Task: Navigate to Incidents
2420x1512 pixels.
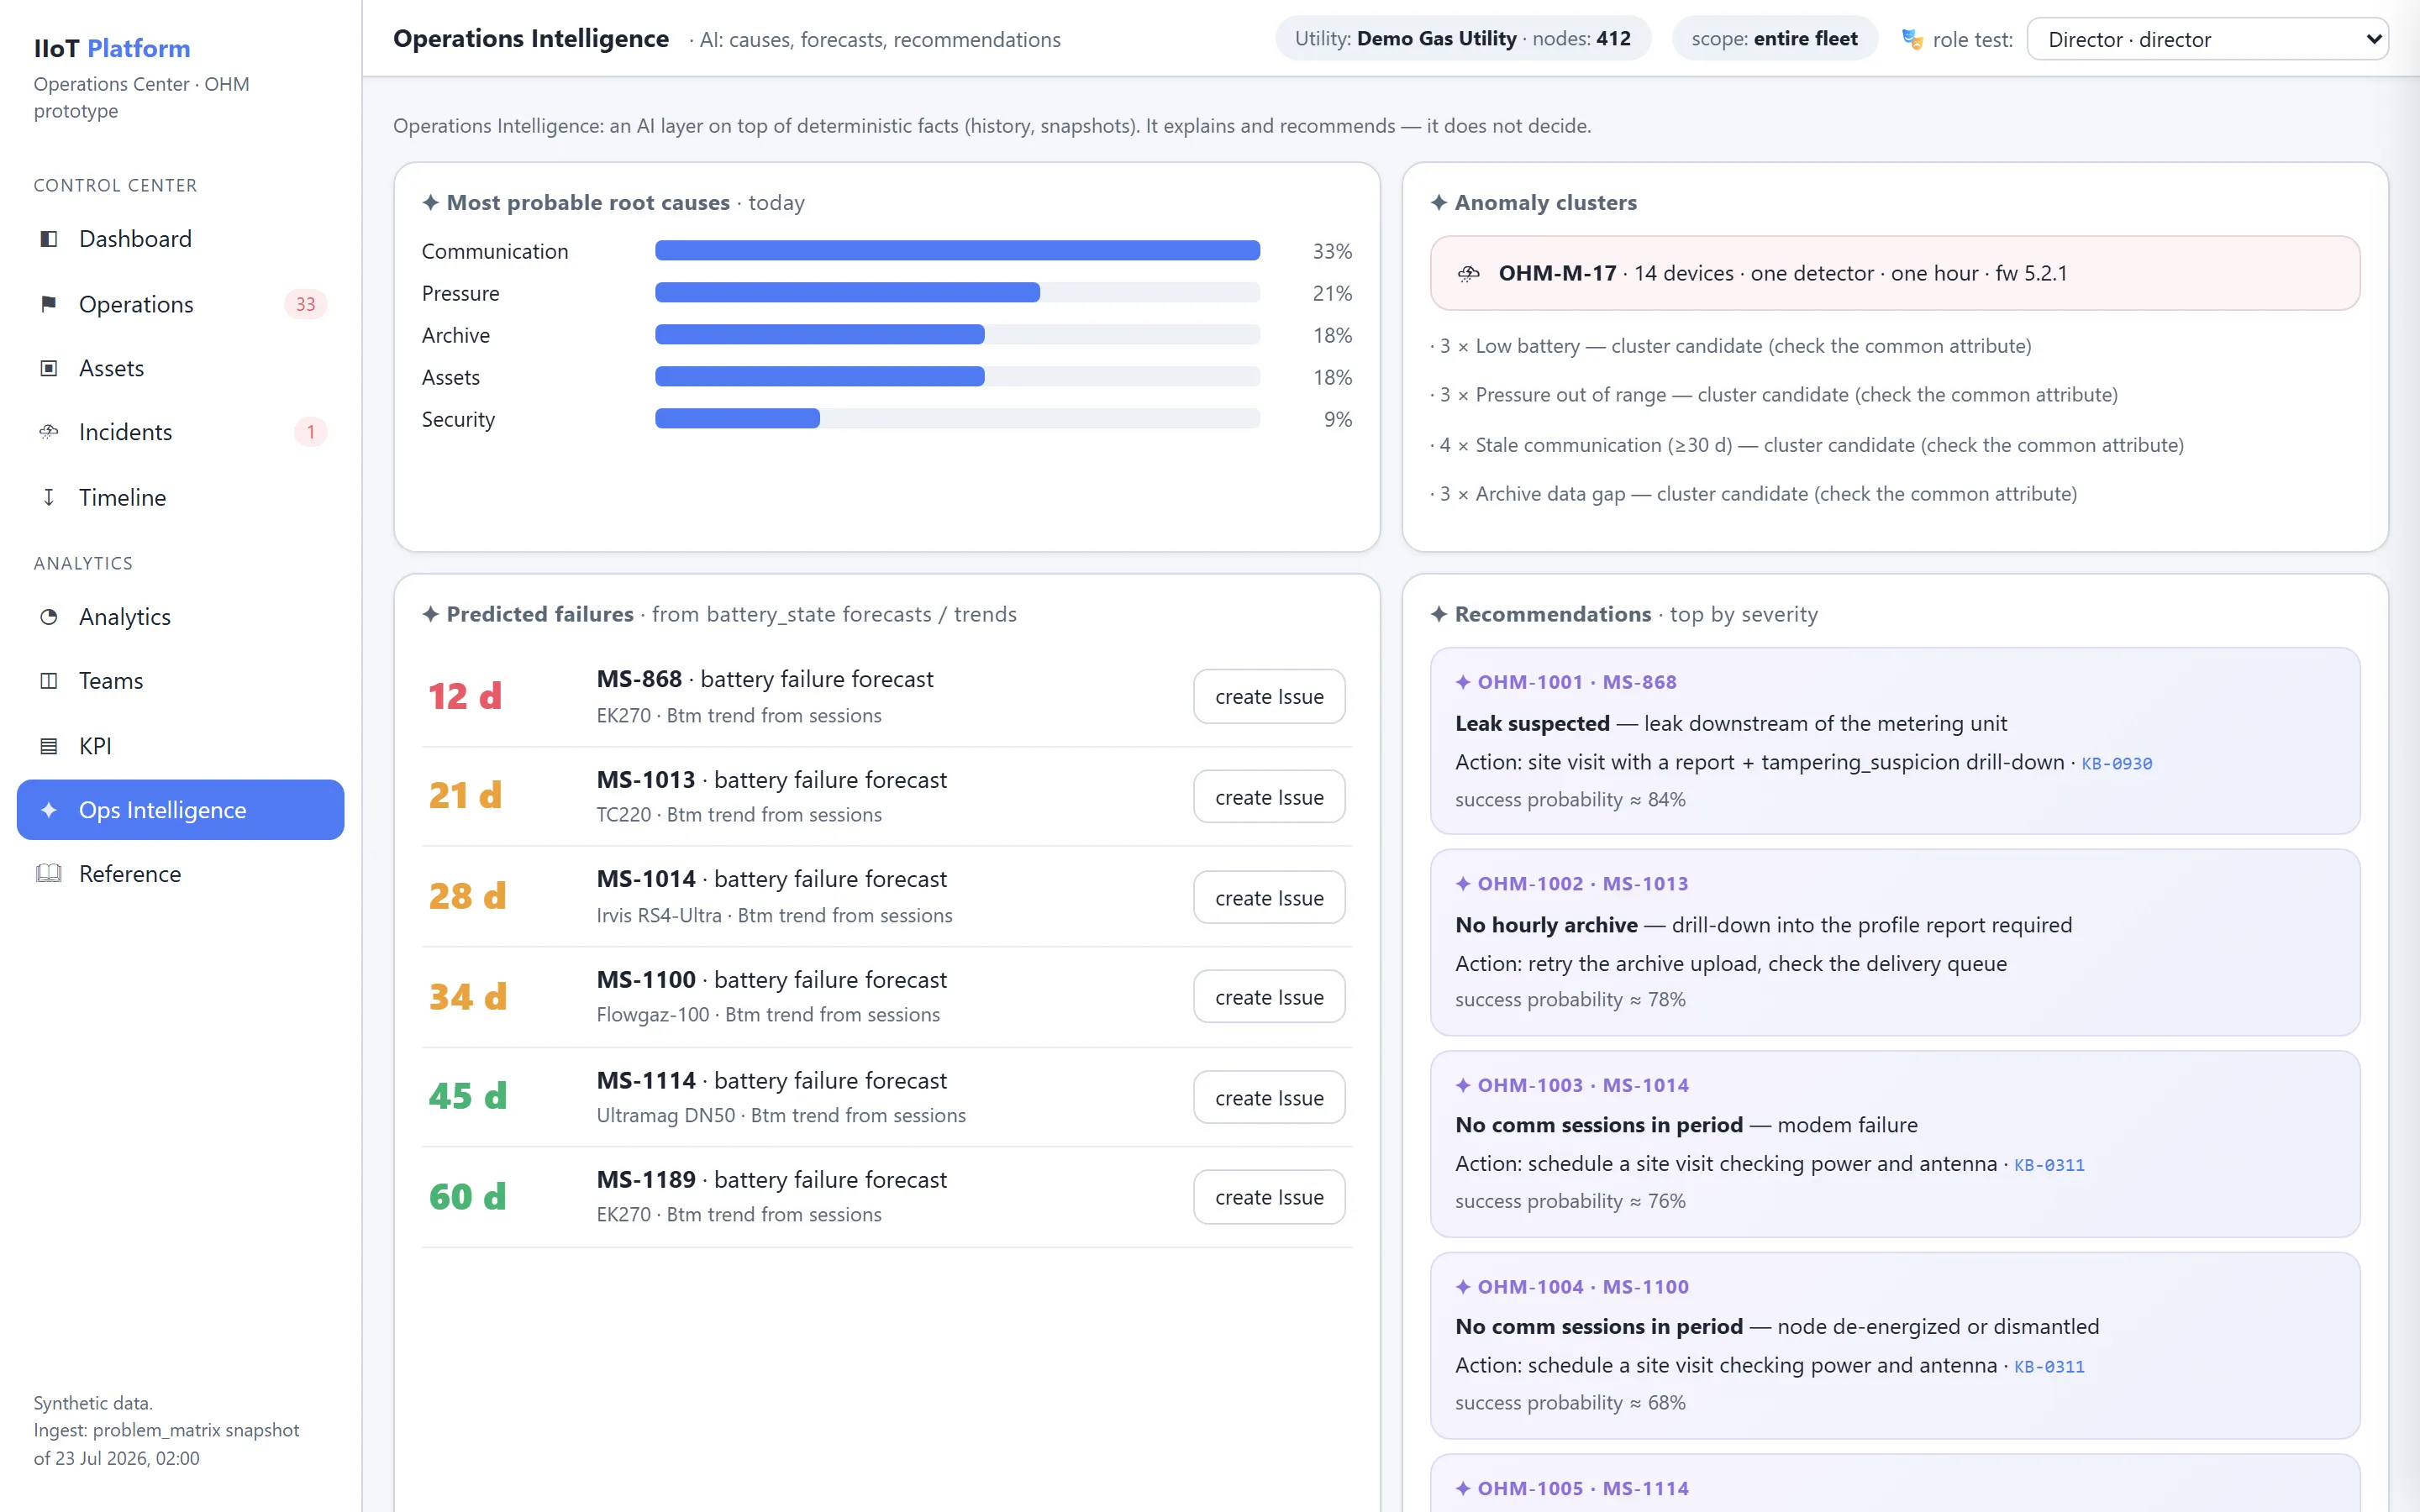Action: [181, 432]
